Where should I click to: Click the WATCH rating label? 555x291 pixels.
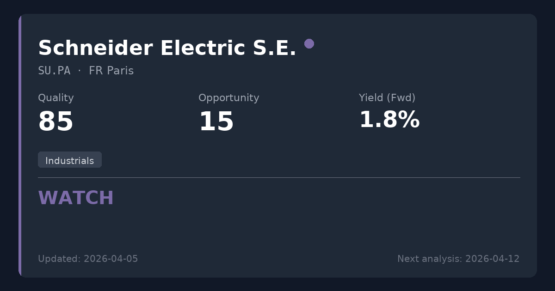(x=76, y=198)
